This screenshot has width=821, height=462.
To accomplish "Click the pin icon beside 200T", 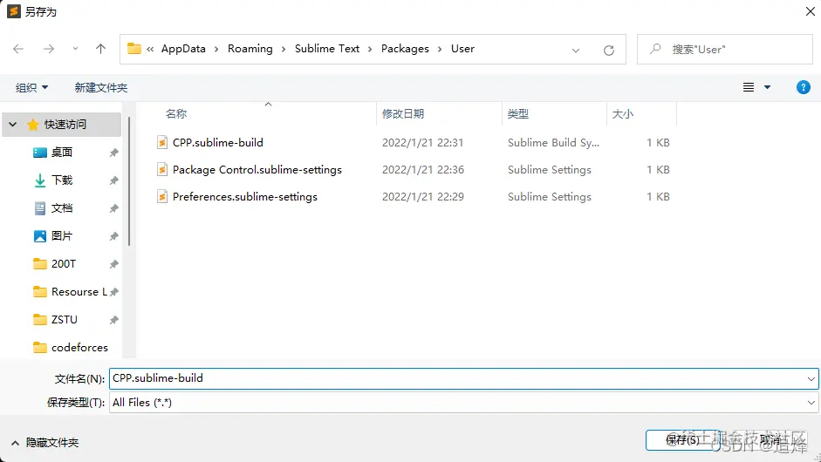I will click(x=113, y=264).
